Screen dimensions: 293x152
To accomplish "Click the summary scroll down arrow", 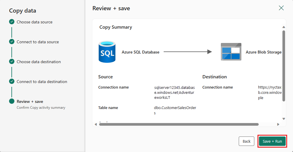I will coord(284,119).
